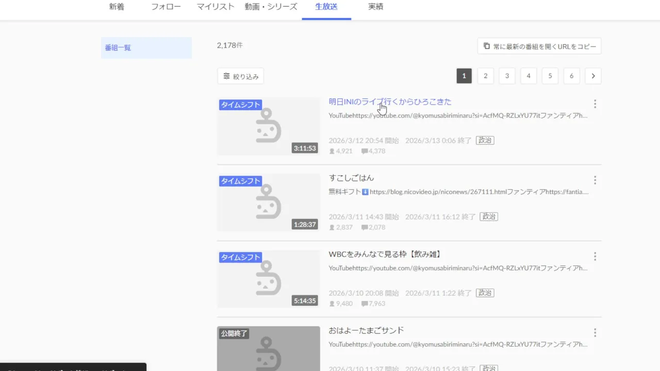Go to page 6
The height and width of the screenshot is (371, 660).
pyautogui.click(x=571, y=76)
